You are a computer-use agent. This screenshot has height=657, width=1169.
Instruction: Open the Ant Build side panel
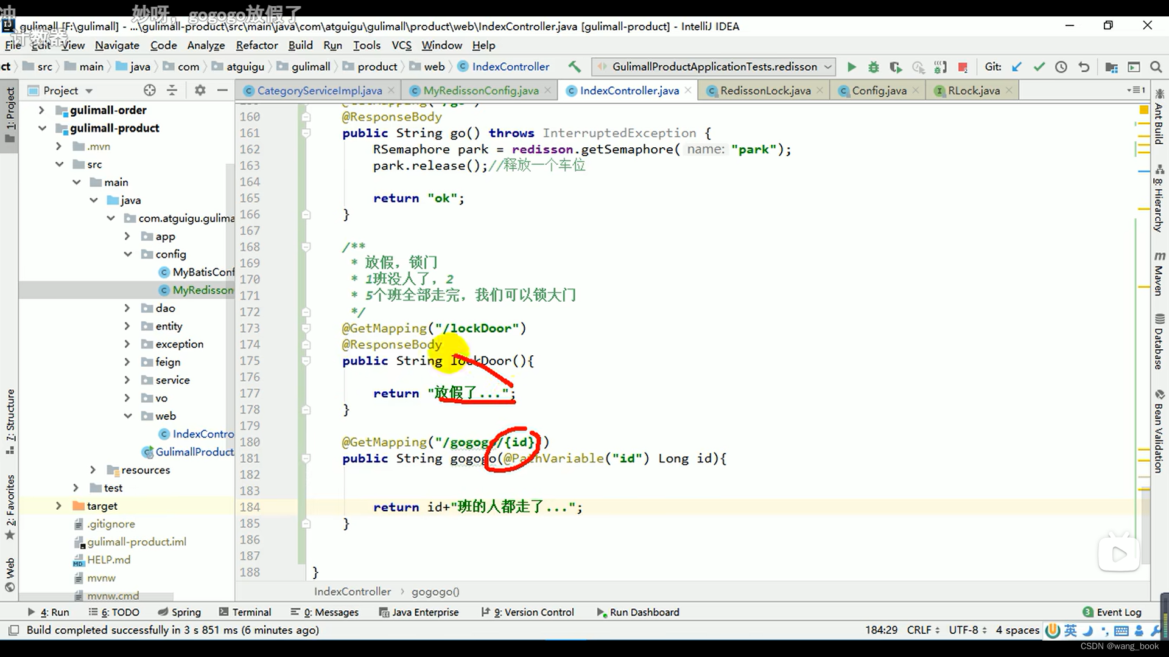[1159, 117]
